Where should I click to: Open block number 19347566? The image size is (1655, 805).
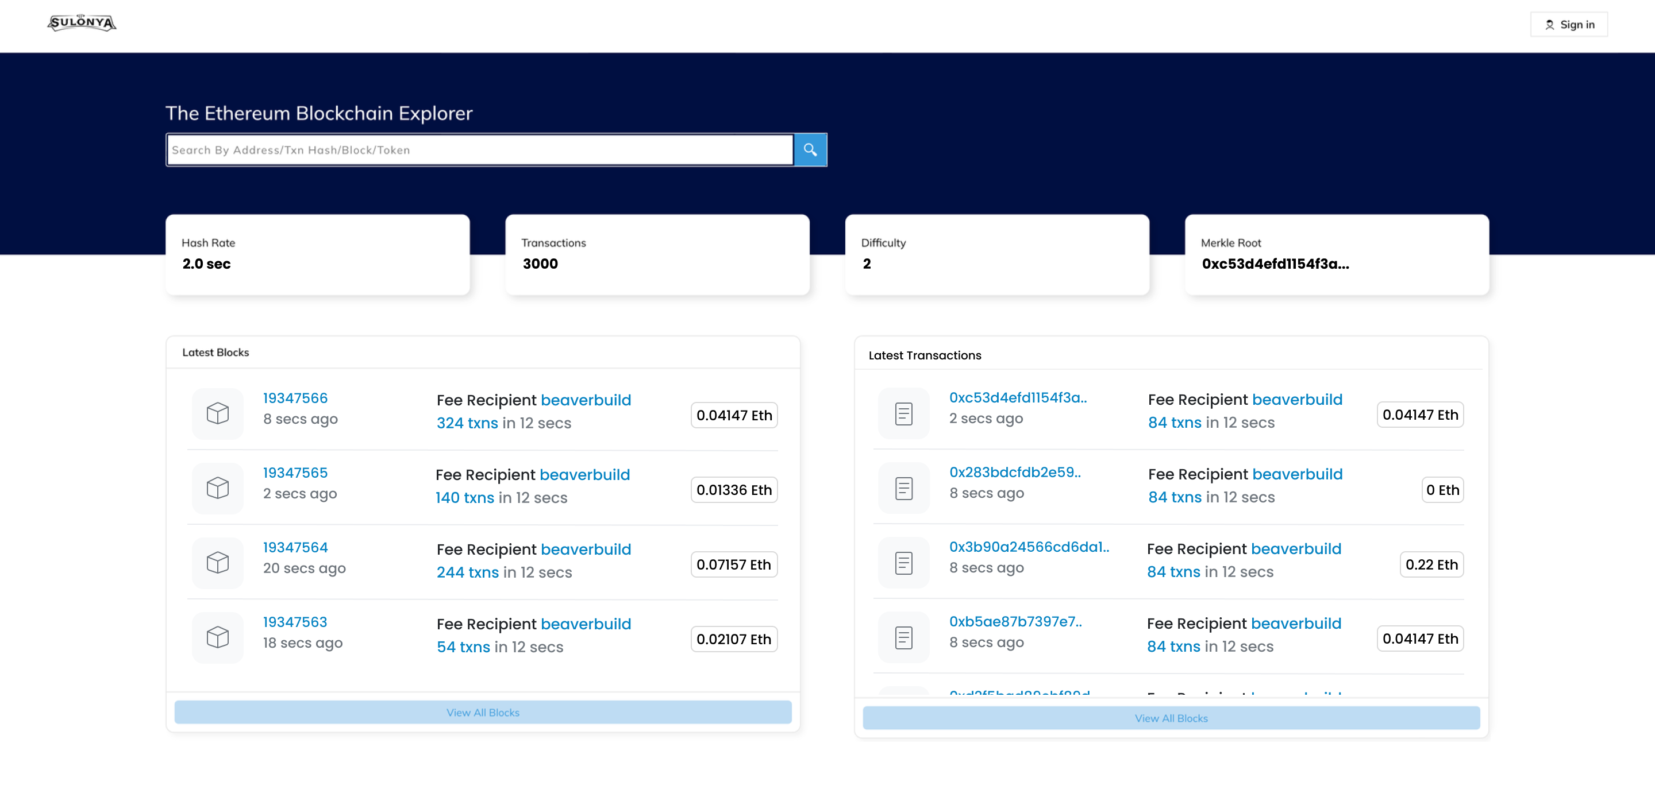[x=295, y=398]
